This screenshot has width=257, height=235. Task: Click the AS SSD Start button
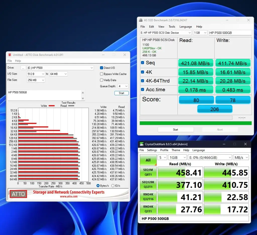tap(175, 130)
